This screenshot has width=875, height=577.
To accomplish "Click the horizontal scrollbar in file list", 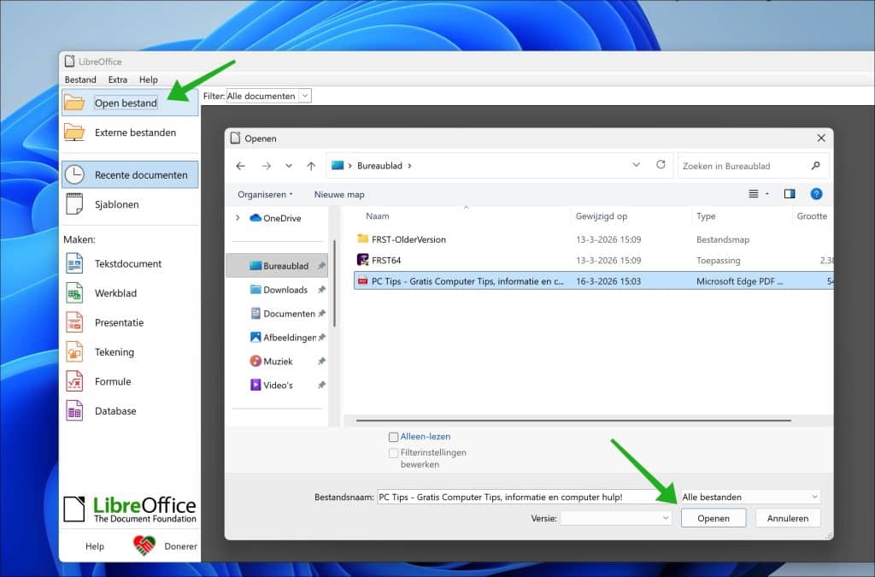I will (x=573, y=421).
